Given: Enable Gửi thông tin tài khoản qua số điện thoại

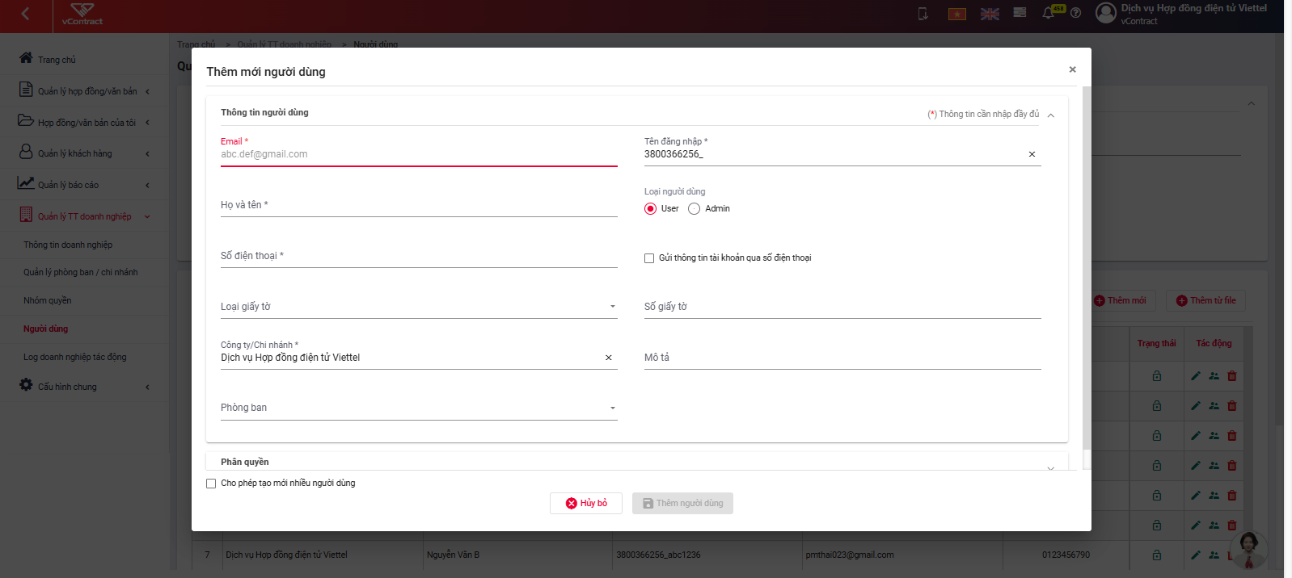Looking at the screenshot, I should tap(649, 258).
